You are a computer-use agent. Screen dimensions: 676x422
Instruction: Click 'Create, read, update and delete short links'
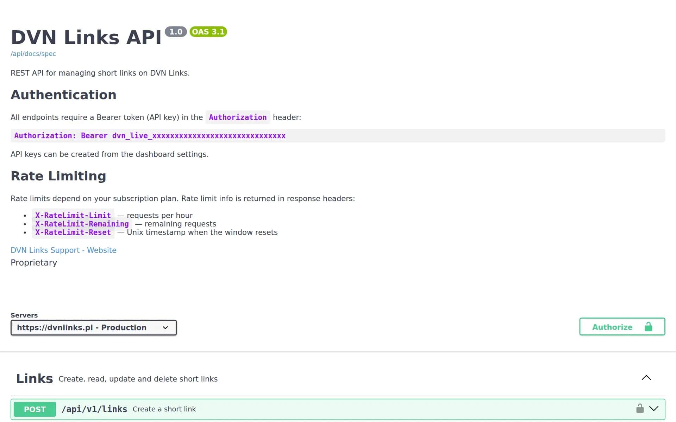click(138, 379)
